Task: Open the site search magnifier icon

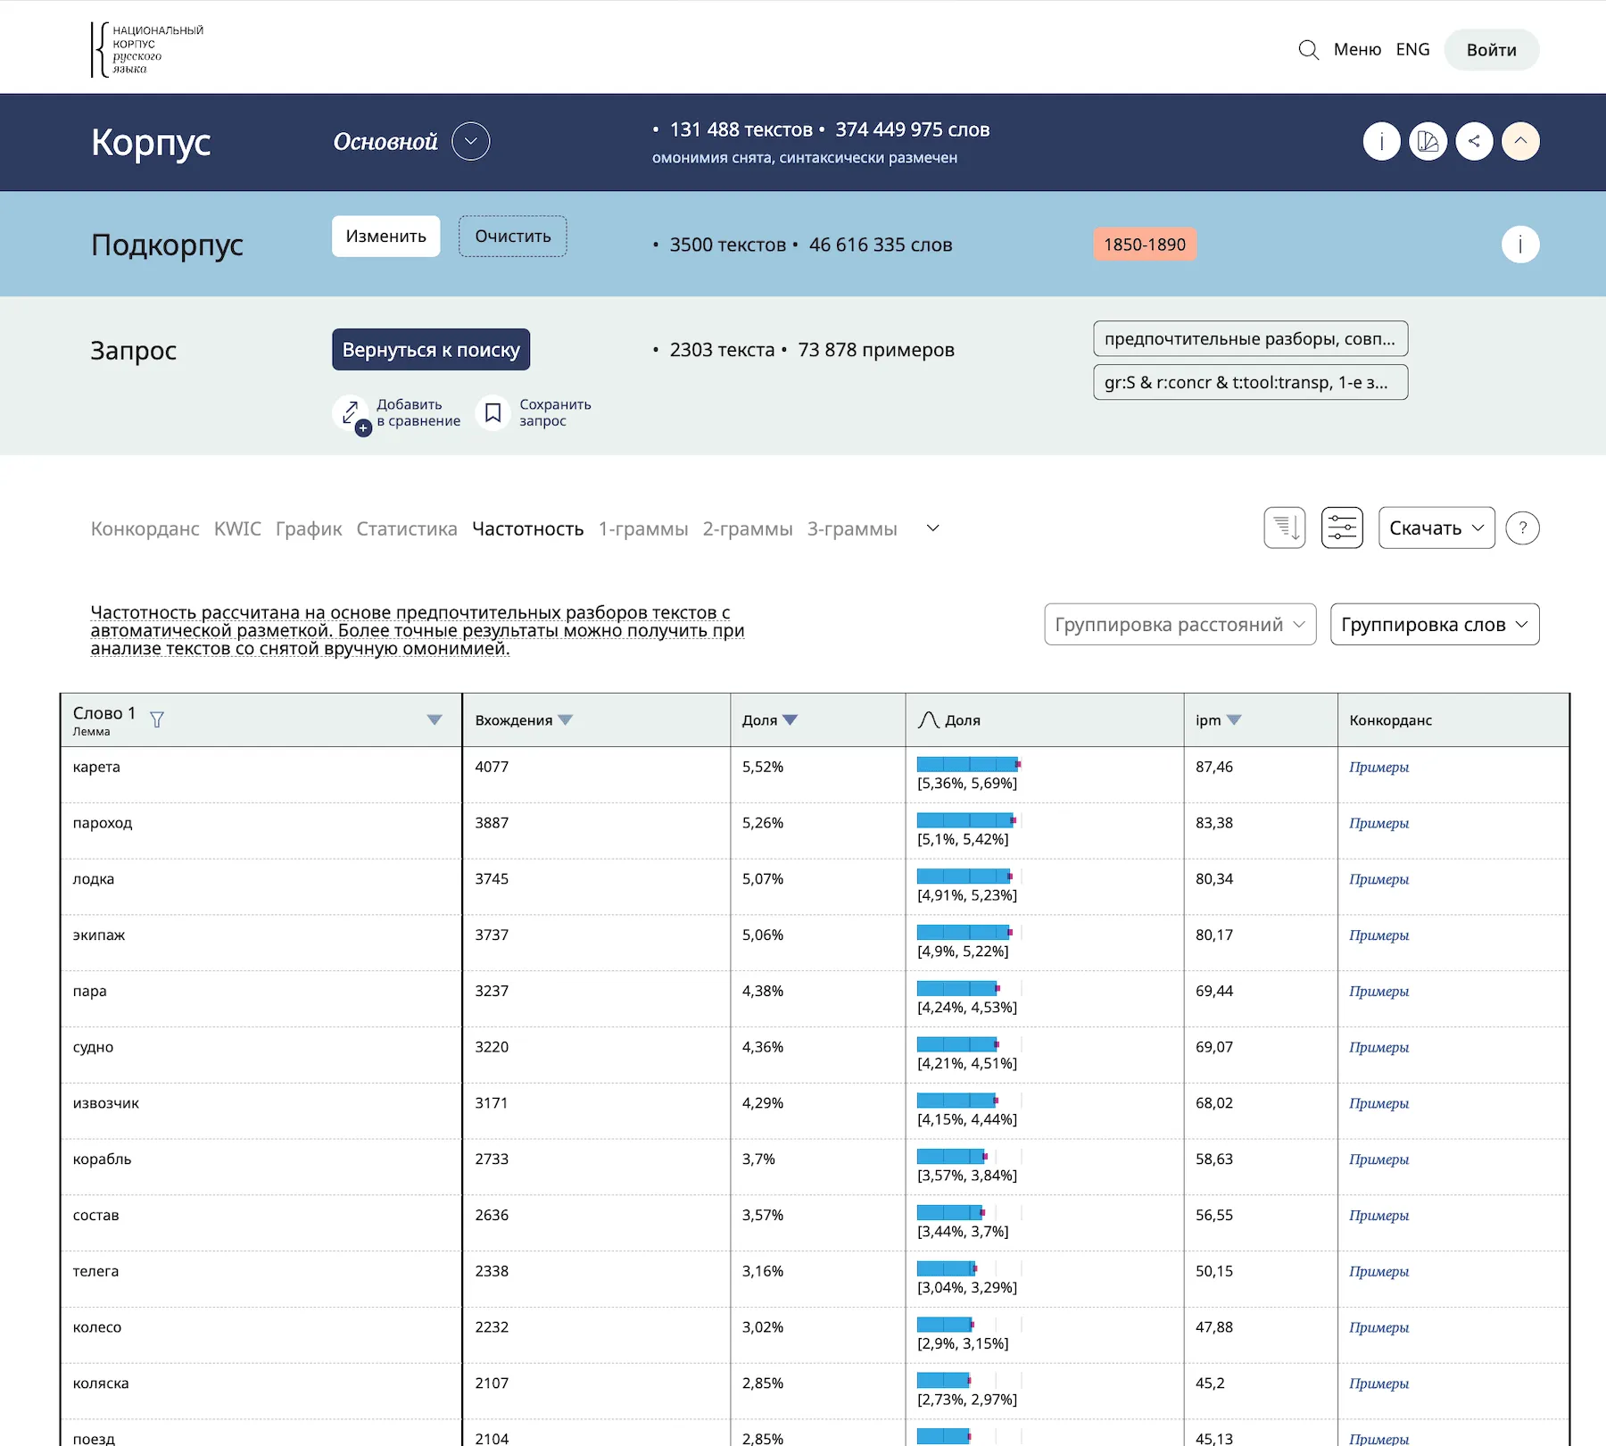Action: pyautogui.click(x=1308, y=50)
